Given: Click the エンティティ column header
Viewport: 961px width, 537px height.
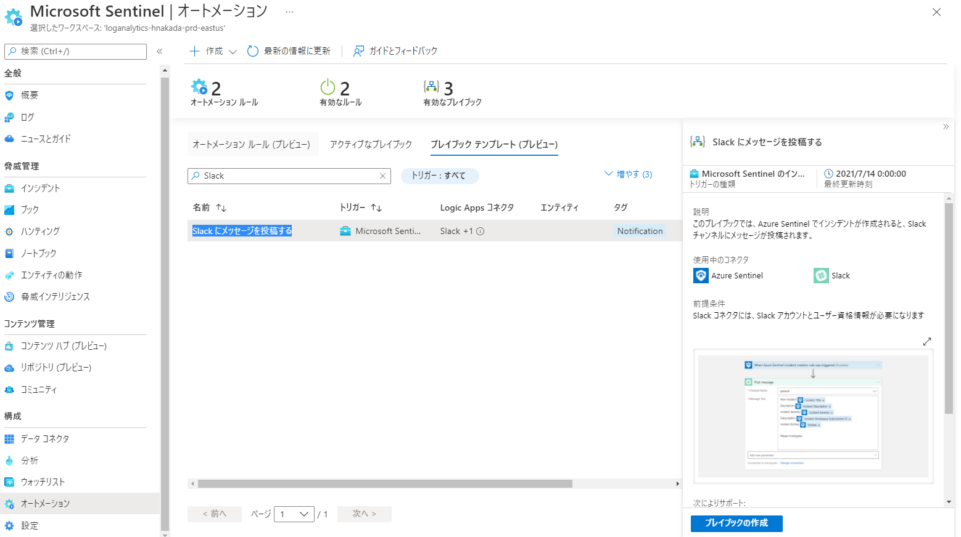Looking at the screenshot, I should click(559, 208).
